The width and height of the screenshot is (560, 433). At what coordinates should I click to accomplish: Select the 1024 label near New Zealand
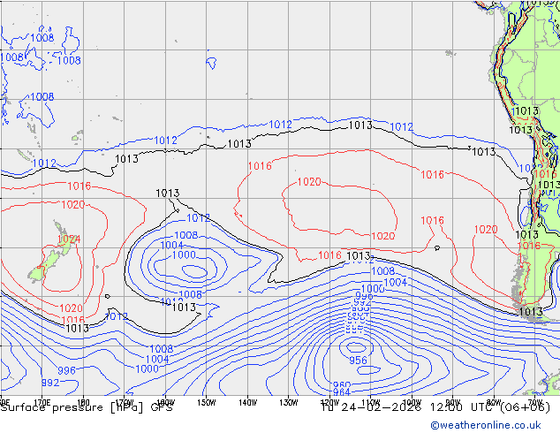[69, 239]
